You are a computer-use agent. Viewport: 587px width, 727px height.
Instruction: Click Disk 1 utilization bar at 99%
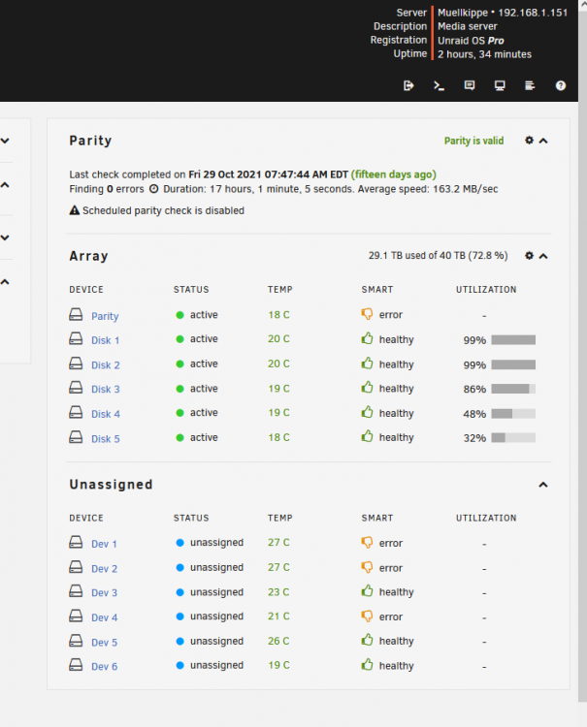click(513, 340)
